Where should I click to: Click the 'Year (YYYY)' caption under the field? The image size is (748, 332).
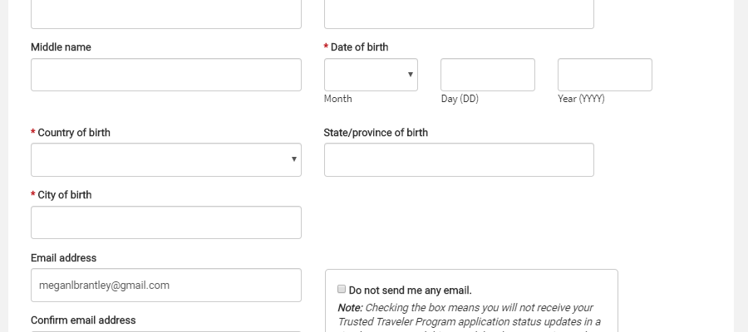coord(581,99)
